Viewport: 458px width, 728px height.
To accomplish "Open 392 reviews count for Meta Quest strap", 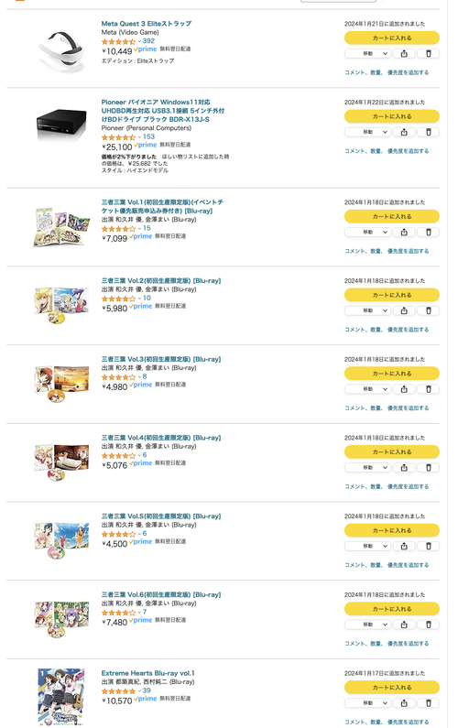I will pyautogui.click(x=148, y=41).
